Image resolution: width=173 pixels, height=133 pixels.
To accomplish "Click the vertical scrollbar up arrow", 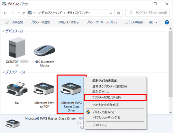I will tap(171, 29).
